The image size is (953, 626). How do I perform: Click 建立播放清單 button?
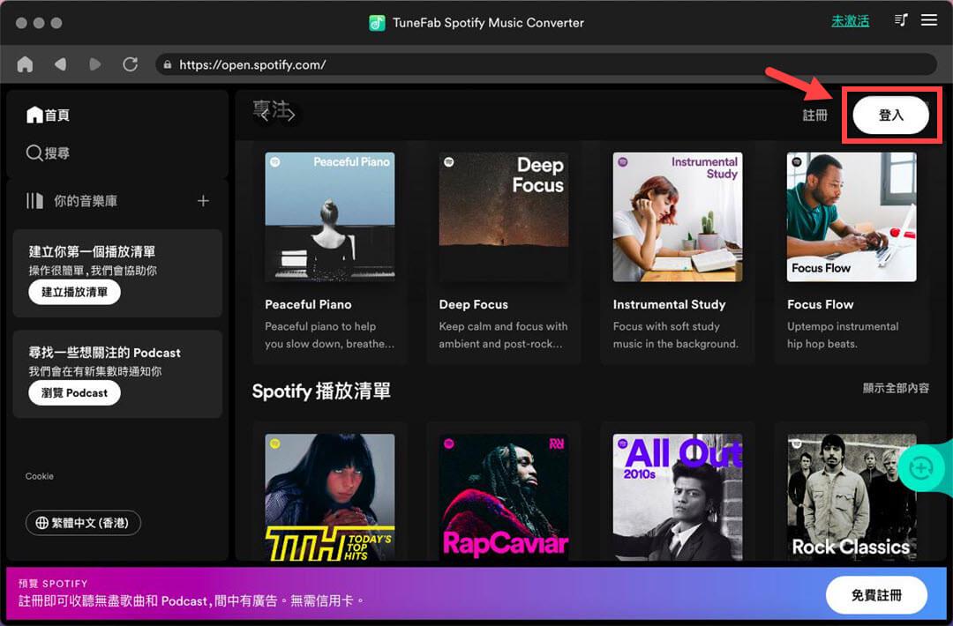(x=74, y=292)
